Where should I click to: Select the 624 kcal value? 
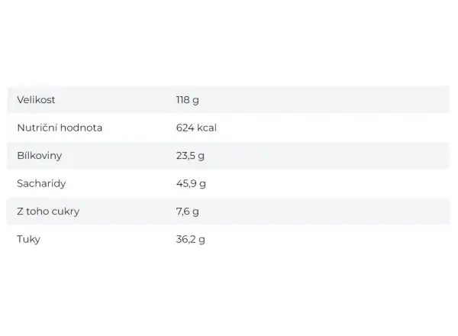tap(196, 128)
